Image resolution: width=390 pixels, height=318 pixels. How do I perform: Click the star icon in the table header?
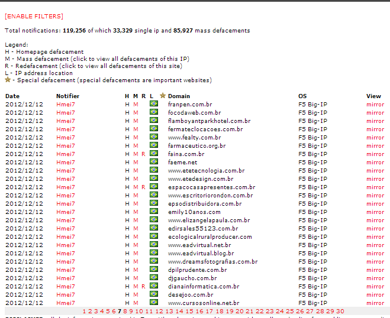163,96
